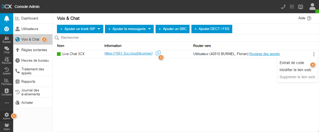
Task: Open the Équipe team panel
Action: (x=7, y=40)
